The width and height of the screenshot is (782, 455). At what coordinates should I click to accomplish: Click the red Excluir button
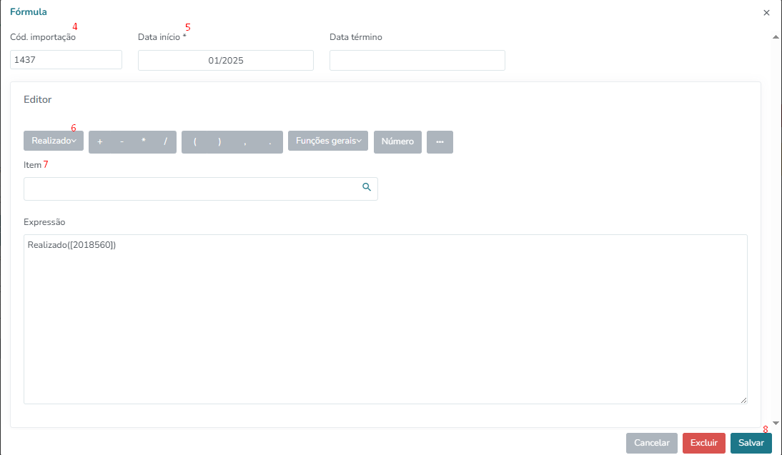[x=703, y=443]
